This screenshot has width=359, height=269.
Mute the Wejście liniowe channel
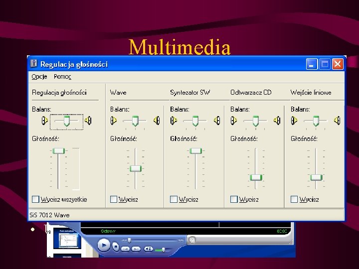click(x=294, y=199)
